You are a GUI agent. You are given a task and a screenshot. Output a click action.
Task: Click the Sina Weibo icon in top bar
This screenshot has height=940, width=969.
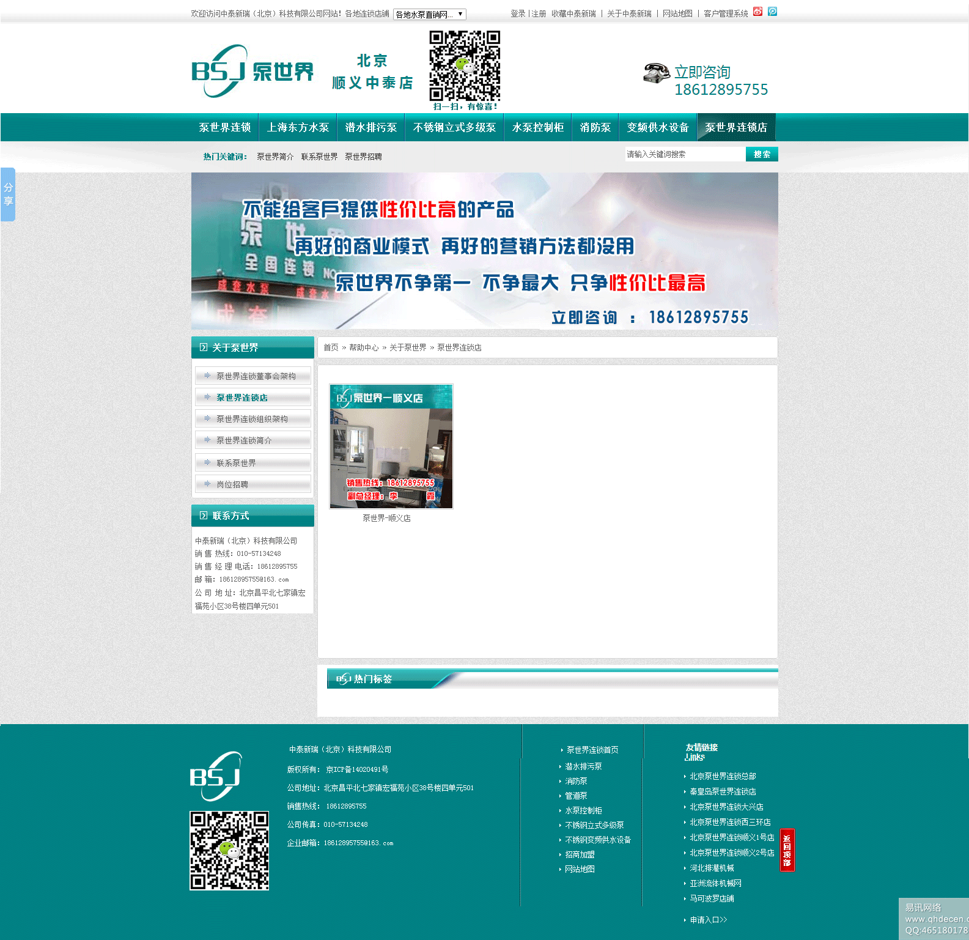(x=757, y=12)
